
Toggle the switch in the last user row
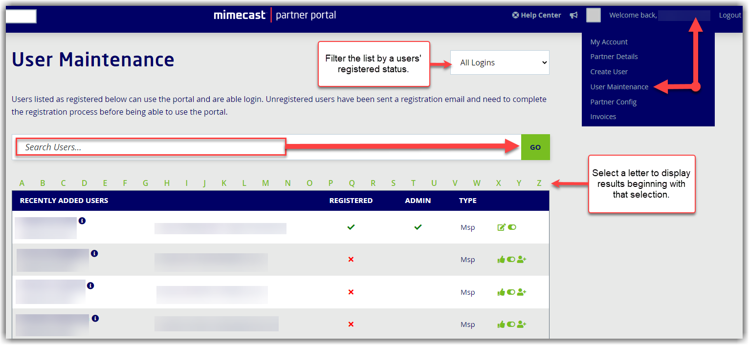pos(511,325)
